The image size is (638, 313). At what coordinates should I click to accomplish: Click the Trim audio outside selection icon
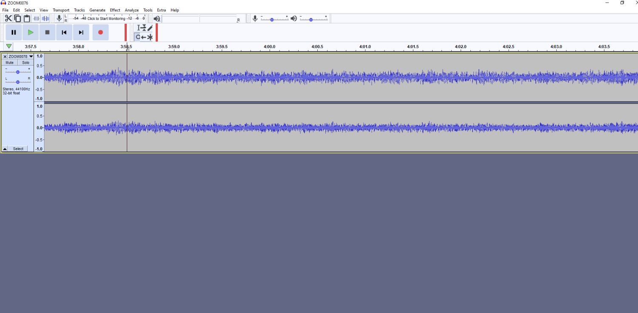click(36, 18)
